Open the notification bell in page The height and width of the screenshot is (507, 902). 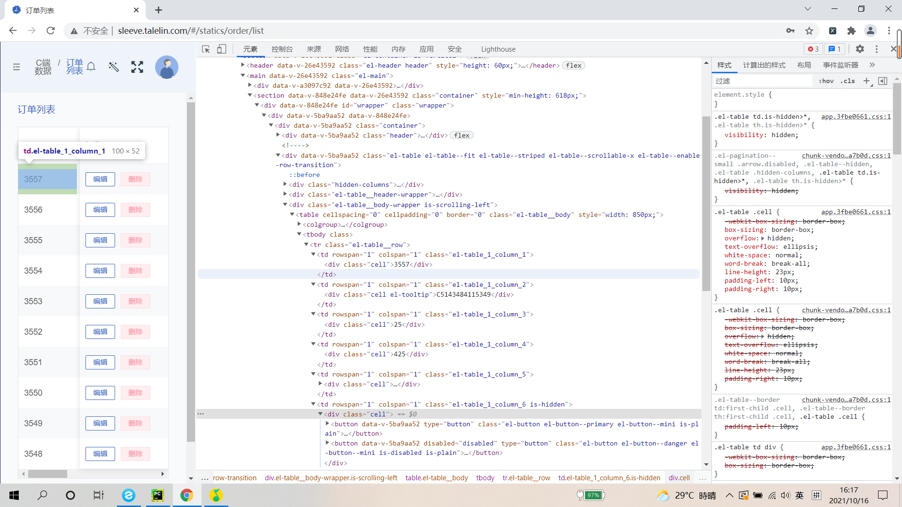pos(91,67)
